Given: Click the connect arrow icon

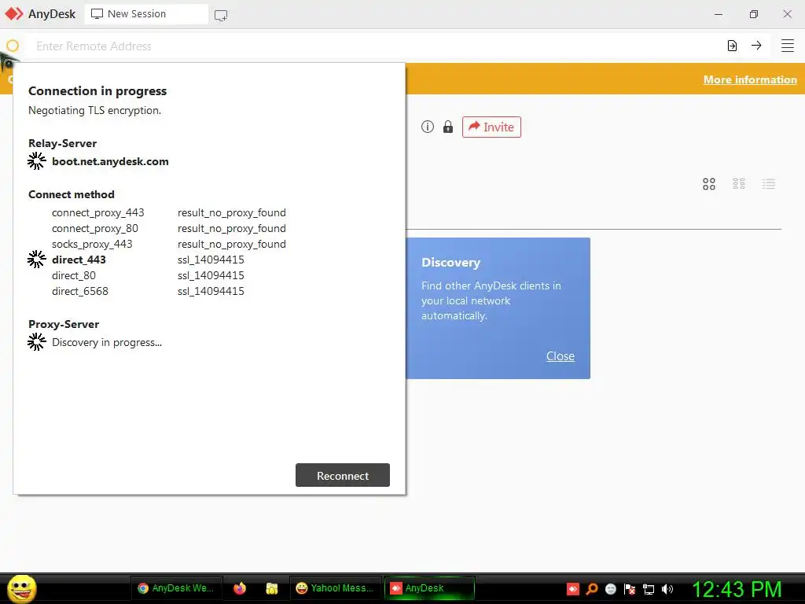Looking at the screenshot, I should [x=756, y=45].
